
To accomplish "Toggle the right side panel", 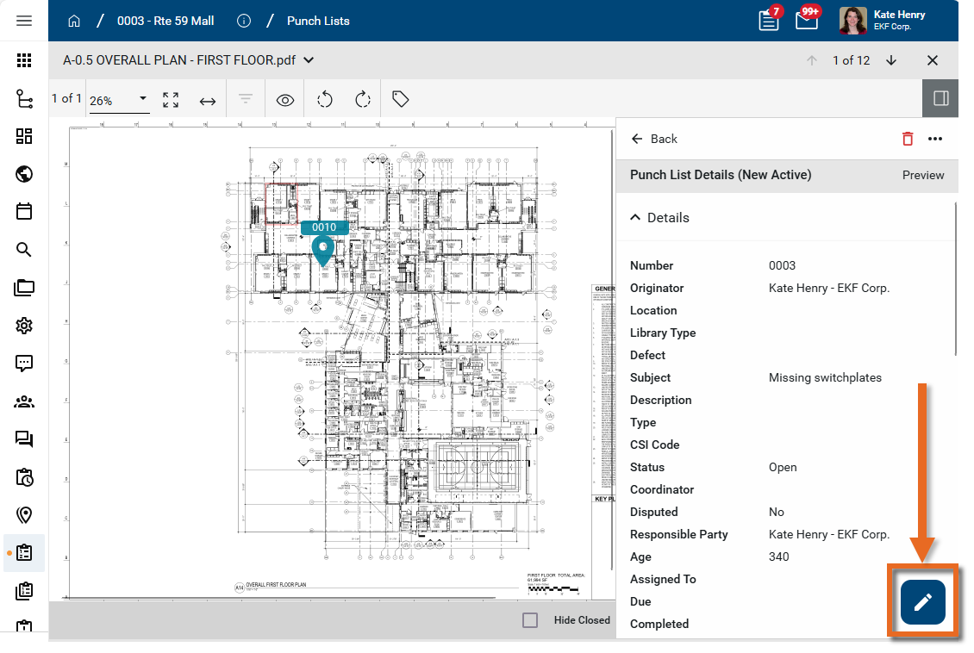I will [940, 99].
